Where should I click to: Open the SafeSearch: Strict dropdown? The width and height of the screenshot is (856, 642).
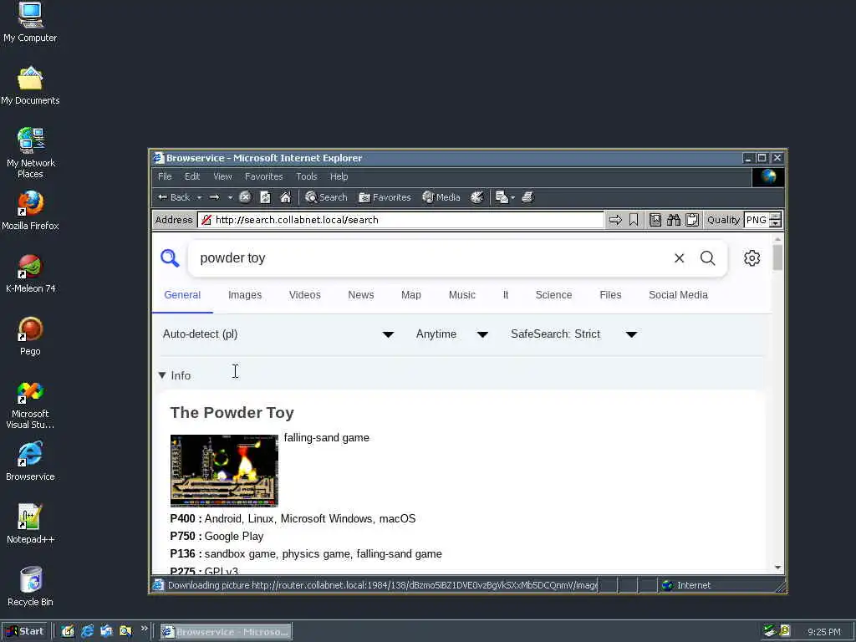pyautogui.click(x=574, y=334)
